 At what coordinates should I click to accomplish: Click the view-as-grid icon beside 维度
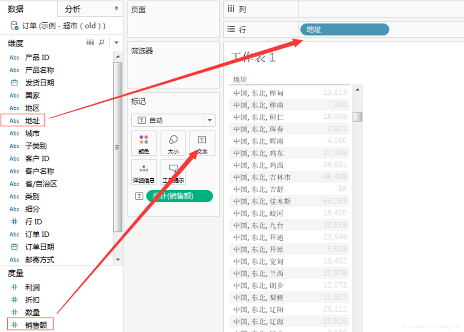(90, 43)
